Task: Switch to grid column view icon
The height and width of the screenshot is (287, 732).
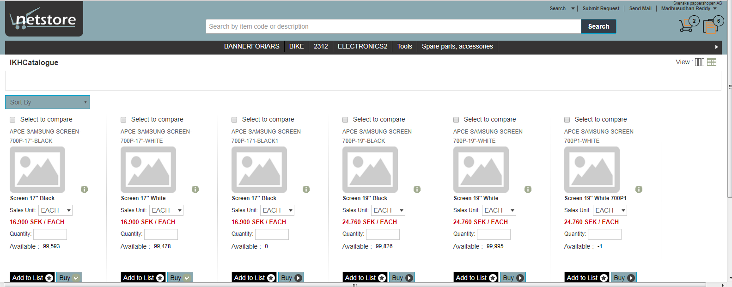Action: 699,62
